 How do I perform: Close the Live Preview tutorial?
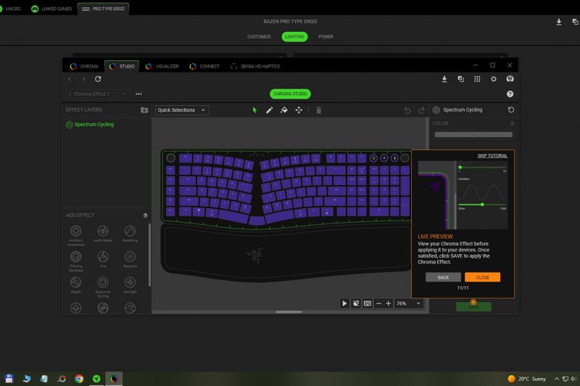pyautogui.click(x=482, y=277)
